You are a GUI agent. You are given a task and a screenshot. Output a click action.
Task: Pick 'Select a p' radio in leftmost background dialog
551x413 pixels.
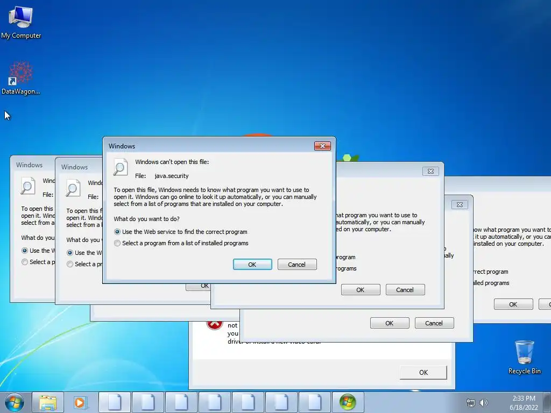25,262
